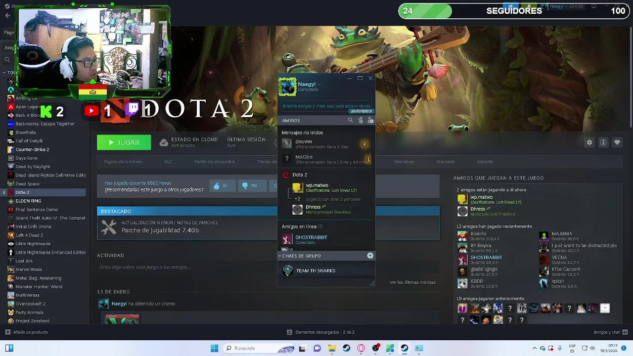The width and height of the screenshot is (633, 356).
Task: Open wp.matwo in Dota 2 friends group
Action: pyautogui.click(x=326, y=187)
